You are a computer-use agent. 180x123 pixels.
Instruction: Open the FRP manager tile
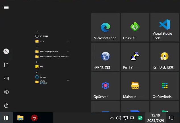(x=105, y=57)
